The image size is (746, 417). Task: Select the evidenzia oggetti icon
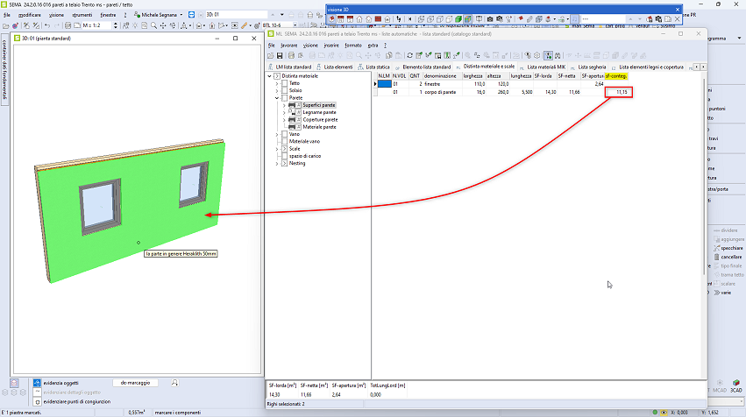click(35, 383)
